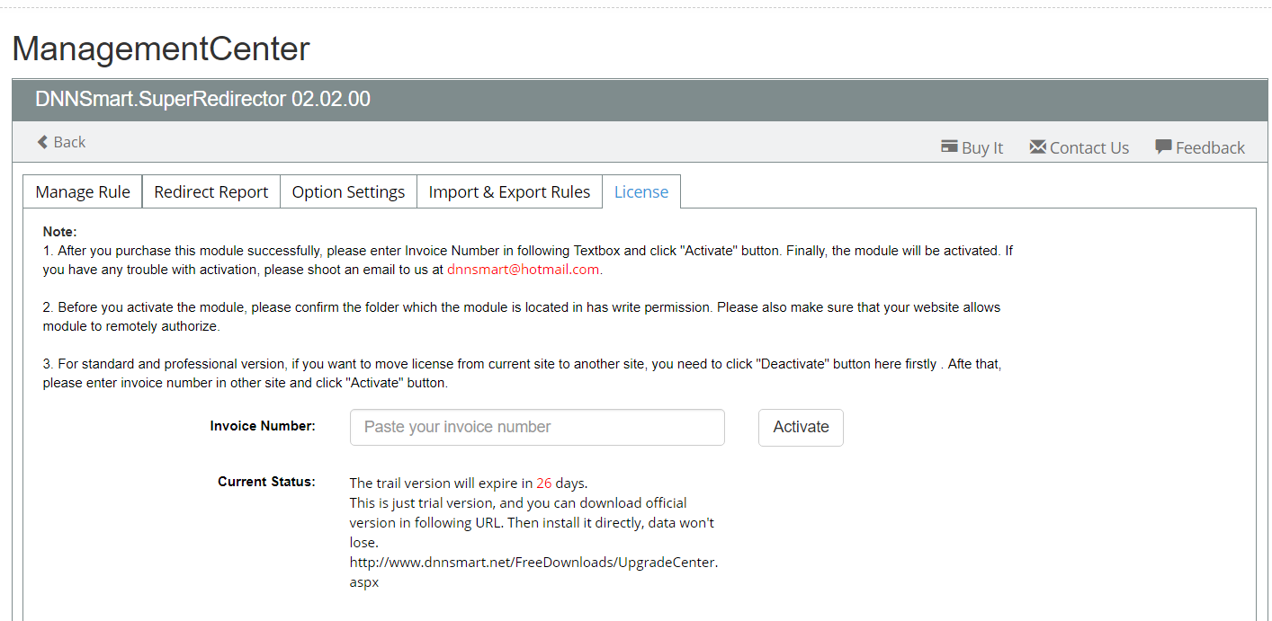Click the Note: heading text
1272x621 pixels.
coord(60,232)
